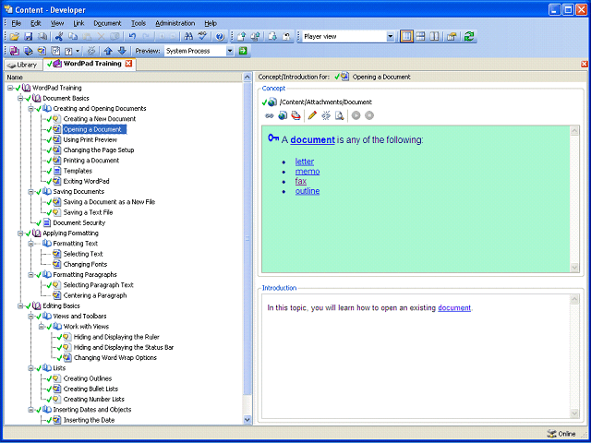Click the Save disk icon
591x443 pixels.
(29, 37)
